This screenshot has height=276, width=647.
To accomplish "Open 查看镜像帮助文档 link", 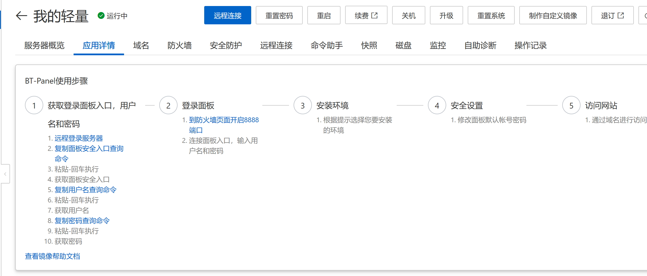I will 52,256.
